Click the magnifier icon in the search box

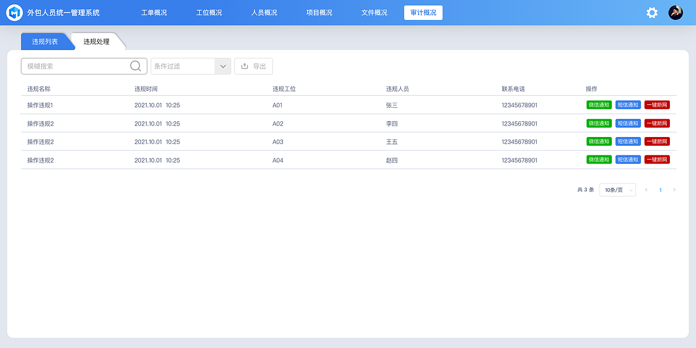135,66
